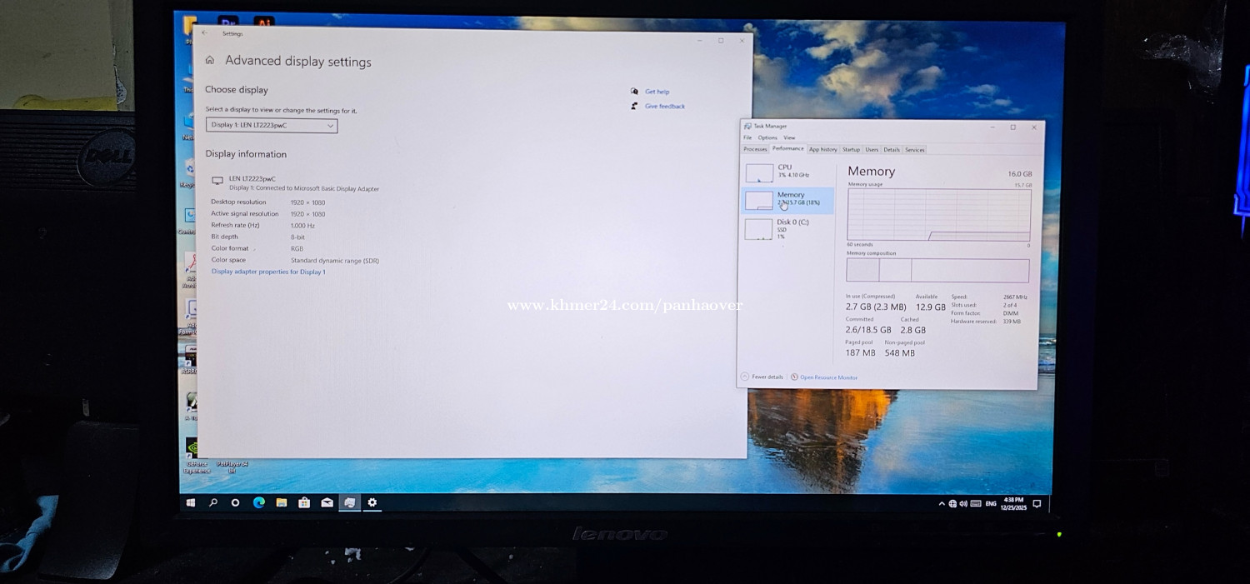Open the taskbar search magnifier icon
Image resolution: width=1250 pixels, height=584 pixels.
point(213,503)
